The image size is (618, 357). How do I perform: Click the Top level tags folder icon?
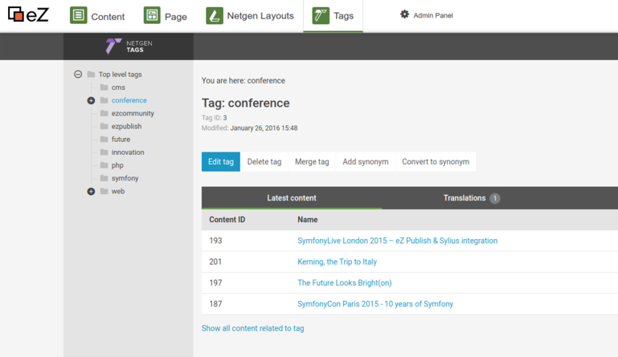(91, 75)
